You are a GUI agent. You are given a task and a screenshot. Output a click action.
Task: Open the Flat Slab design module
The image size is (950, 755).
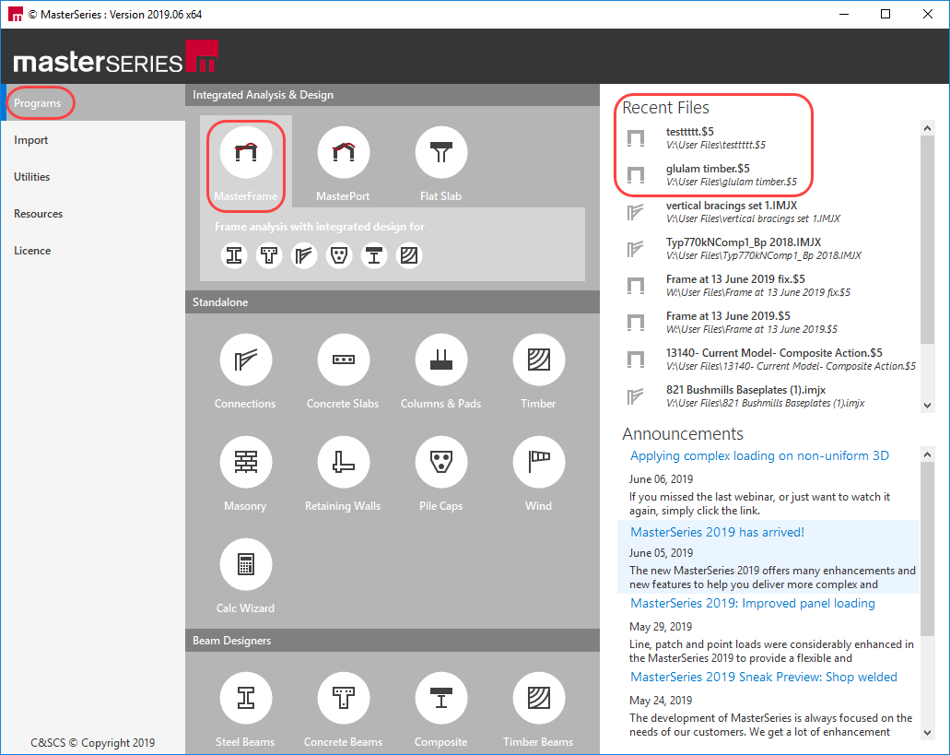point(440,153)
